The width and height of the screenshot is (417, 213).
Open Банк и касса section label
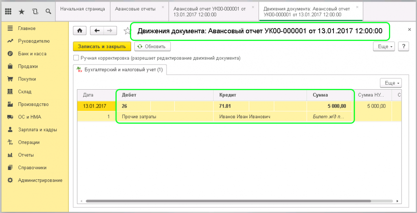32,54
